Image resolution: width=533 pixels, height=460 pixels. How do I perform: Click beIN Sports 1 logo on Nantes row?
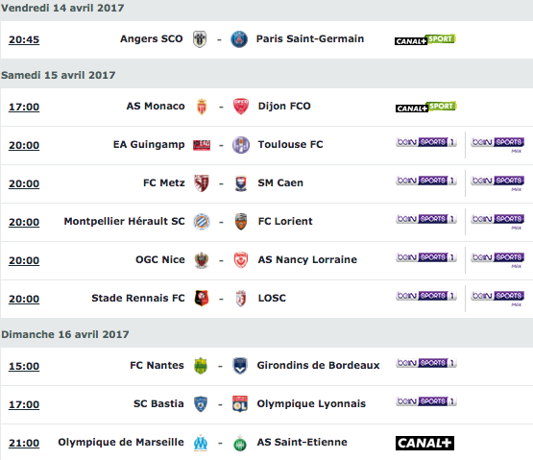point(426,363)
